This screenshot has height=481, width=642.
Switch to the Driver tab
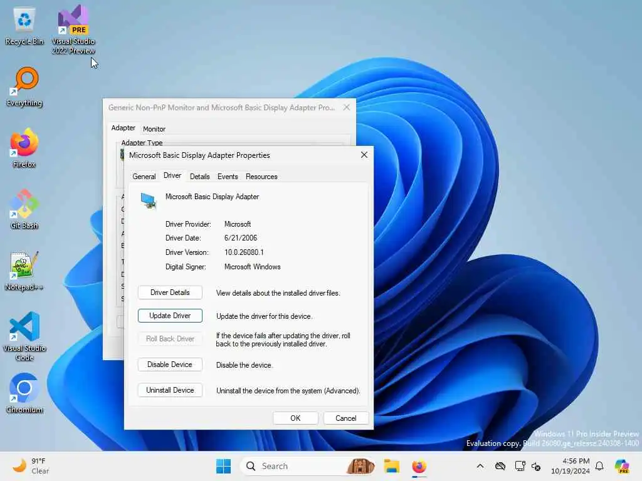click(x=172, y=175)
